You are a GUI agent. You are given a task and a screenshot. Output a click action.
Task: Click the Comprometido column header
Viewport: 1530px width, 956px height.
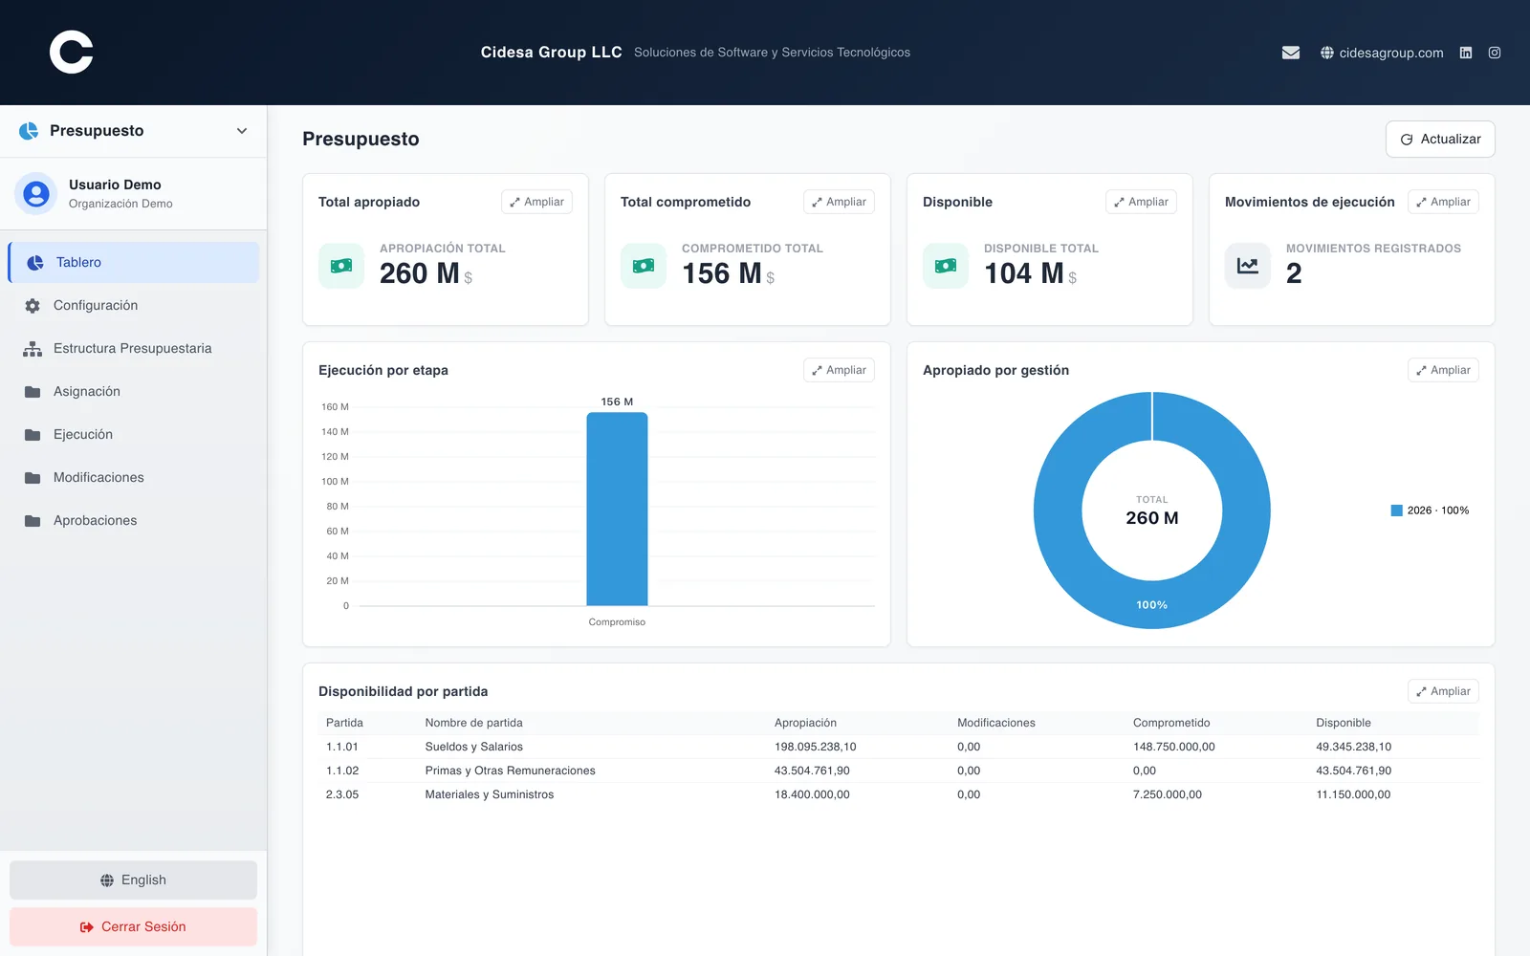click(x=1171, y=723)
